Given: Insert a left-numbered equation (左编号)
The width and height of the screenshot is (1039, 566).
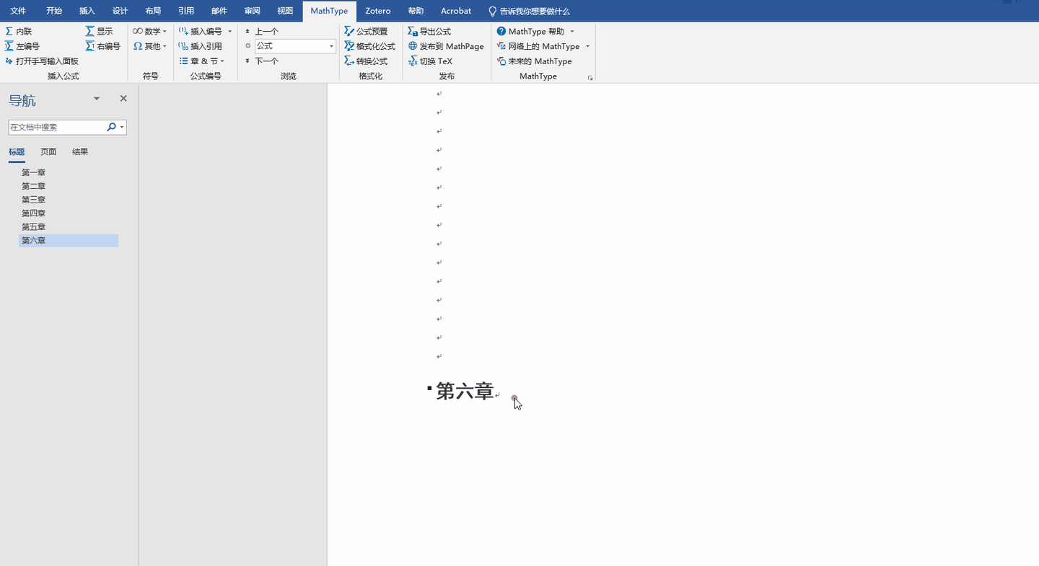Looking at the screenshot, I should click(x=22, y=46).
